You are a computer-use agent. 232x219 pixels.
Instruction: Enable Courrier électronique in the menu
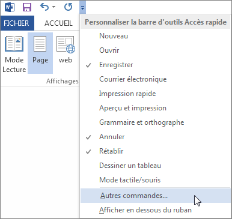tap(155, 79)
